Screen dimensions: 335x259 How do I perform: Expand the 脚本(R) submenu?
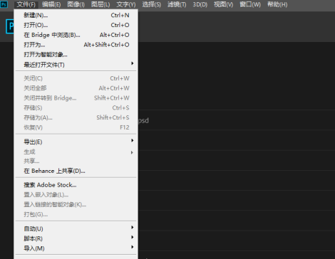pyautogui.click(x=76, y=238)
